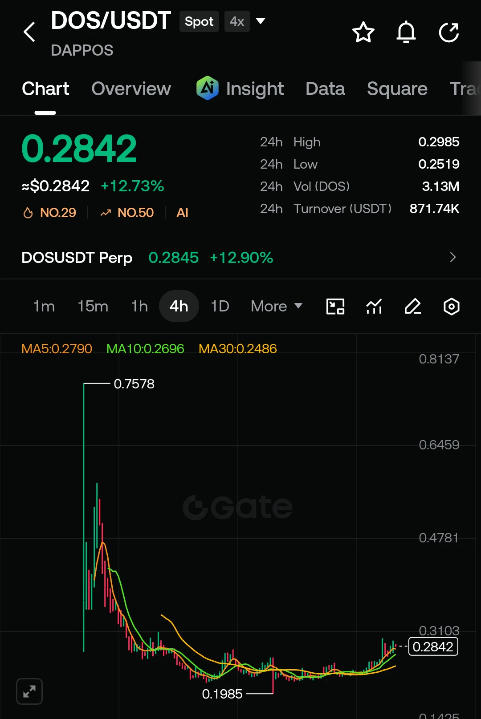Select the 1h timeframe
481x719 pixels.
(x=139, y=306)
